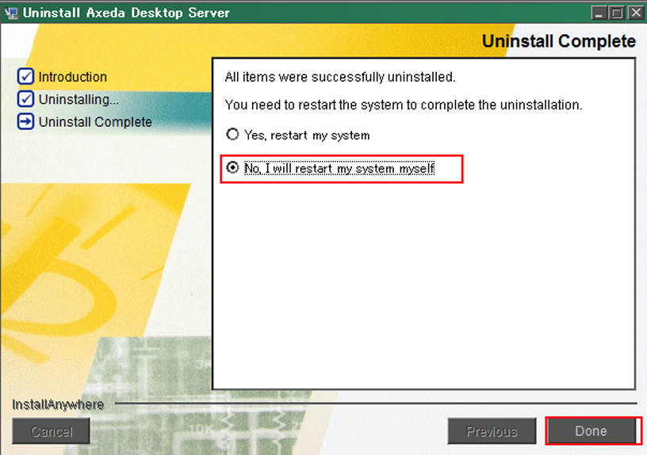Click the "InstallAnywhere" label

click(x=58, y=404)
